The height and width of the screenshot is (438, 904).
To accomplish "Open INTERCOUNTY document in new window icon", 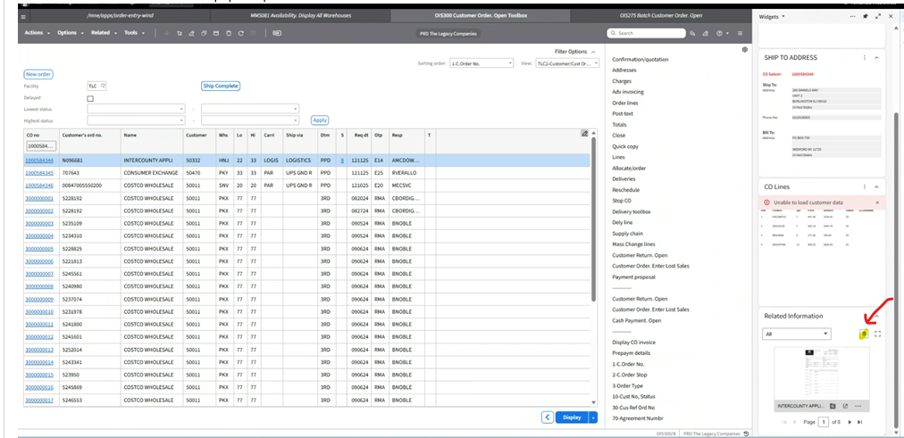I will tap(846, 406).
